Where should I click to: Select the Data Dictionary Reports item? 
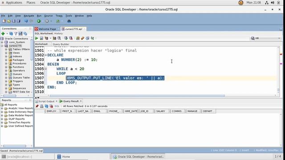click(21, 112)
